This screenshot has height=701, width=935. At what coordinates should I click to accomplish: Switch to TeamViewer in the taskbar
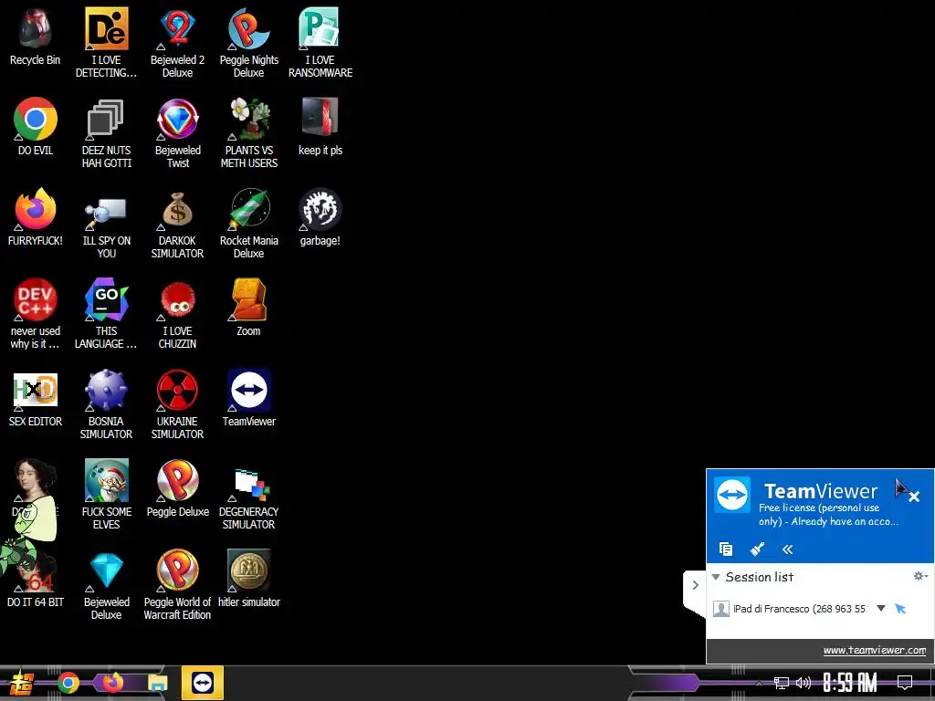(203, 683)
